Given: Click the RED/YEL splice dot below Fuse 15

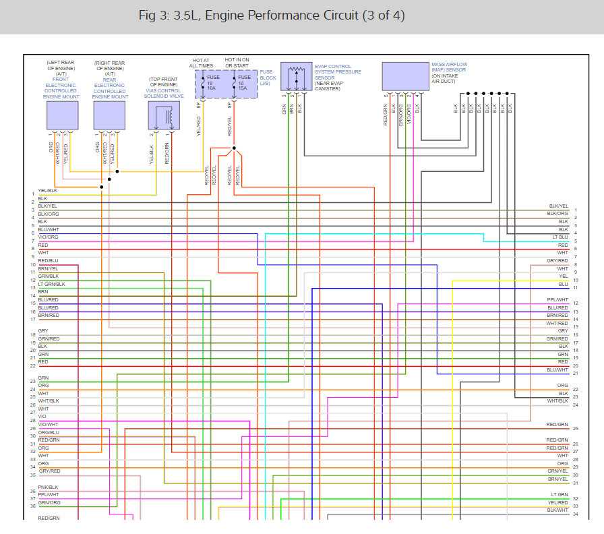Looking at the screenshot, I should (234, 148).
